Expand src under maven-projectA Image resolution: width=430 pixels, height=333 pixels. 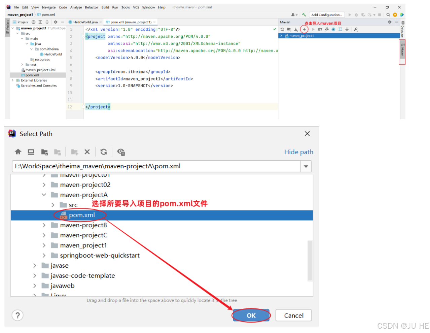pos(53,205)
